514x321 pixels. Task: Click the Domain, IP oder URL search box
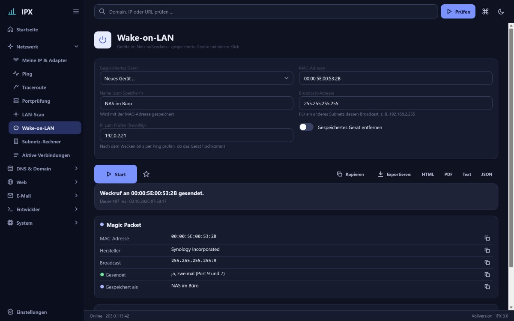pos(266,12)
